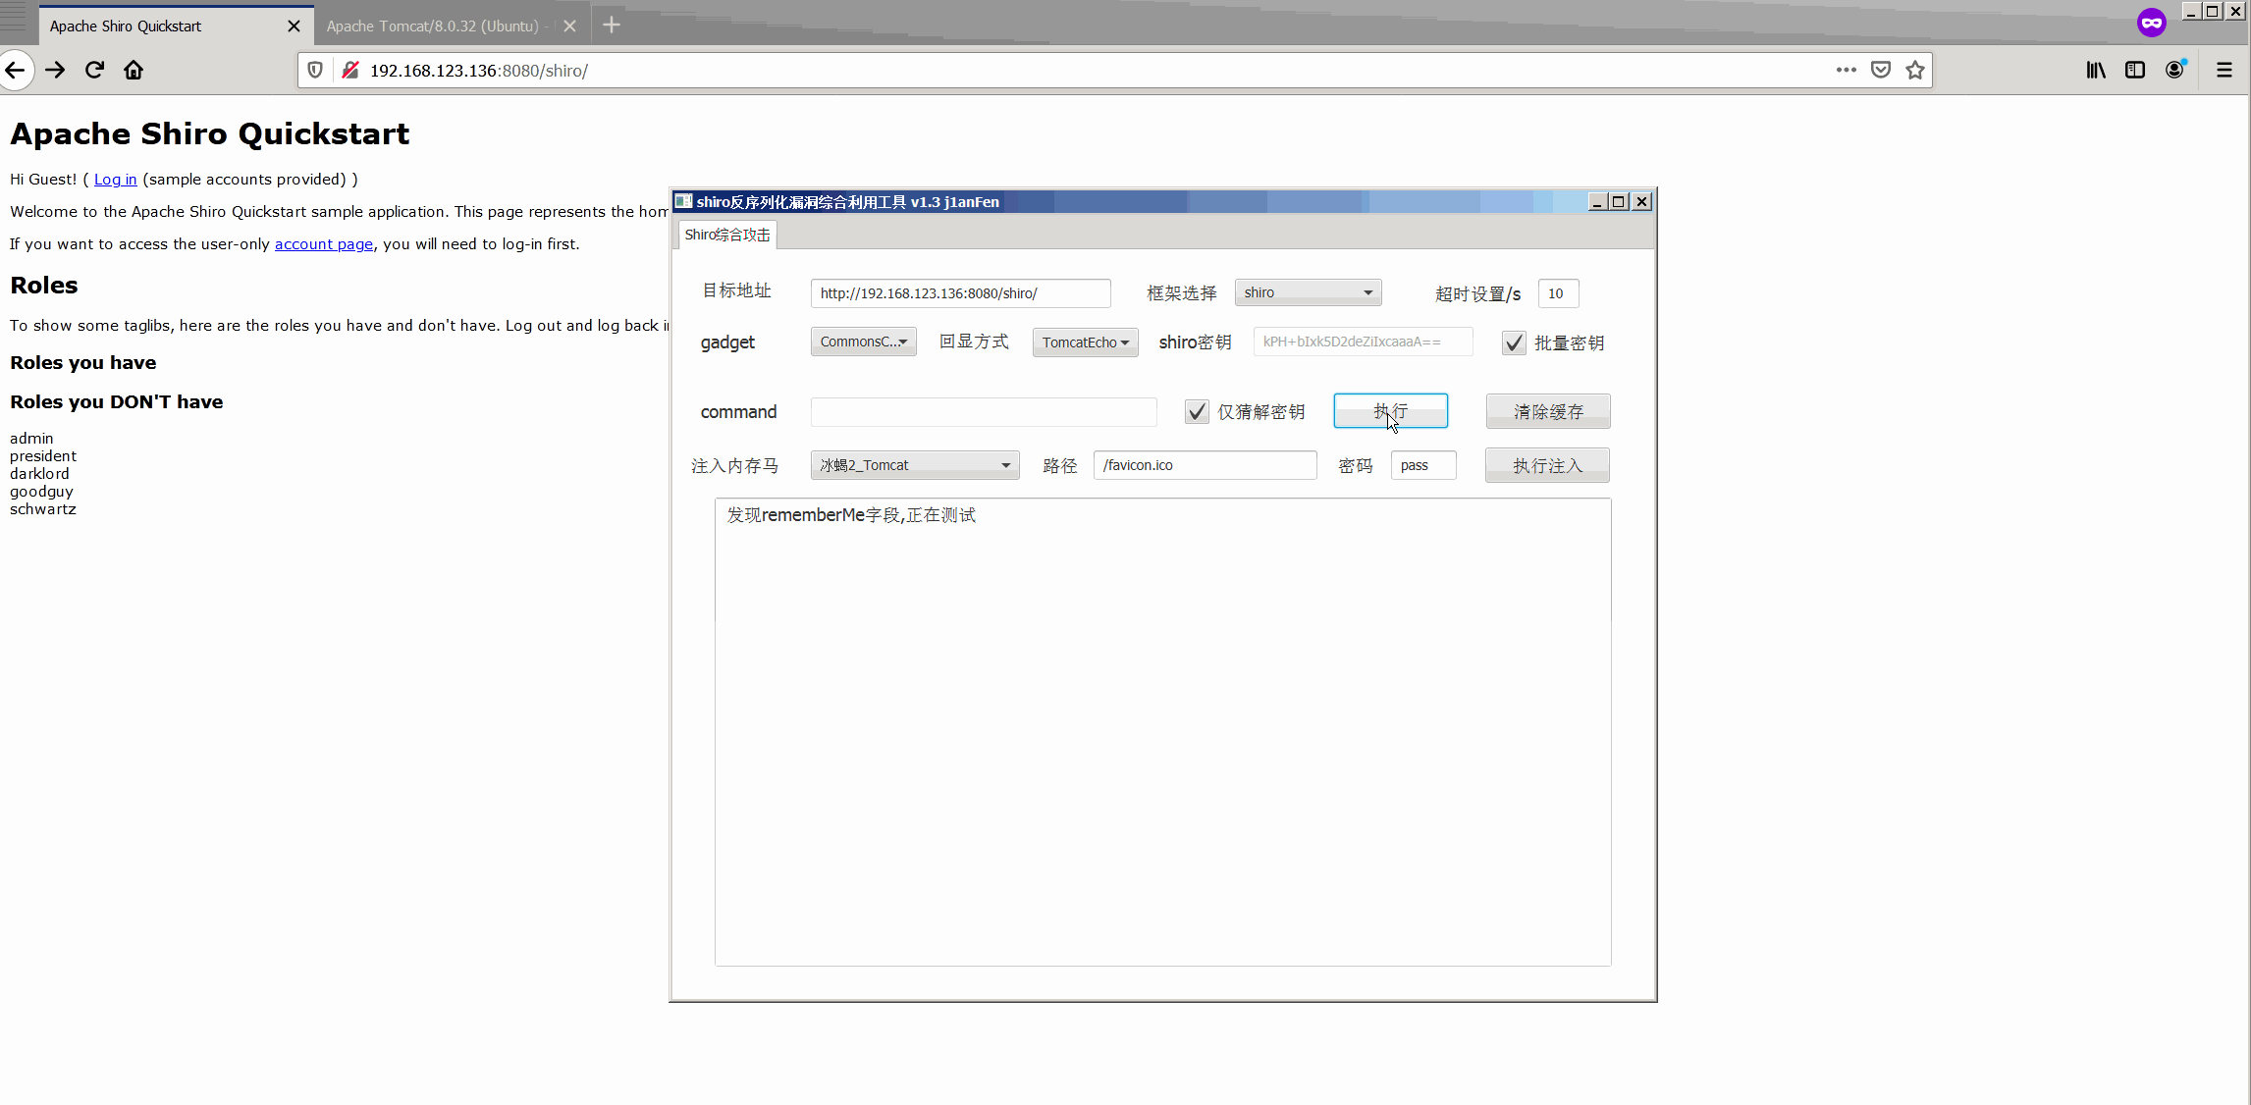Viewport: 2251px width, 1105px height.
Task: Open the 冰蝎2_Tomcat memory shell dropdown
Action: (914, 465)
